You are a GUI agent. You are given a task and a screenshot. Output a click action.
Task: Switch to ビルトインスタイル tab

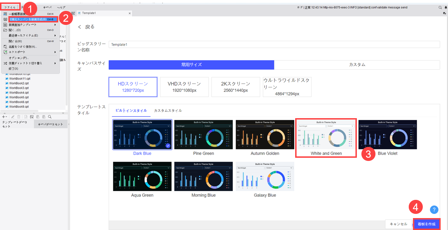tap(131, 110)
